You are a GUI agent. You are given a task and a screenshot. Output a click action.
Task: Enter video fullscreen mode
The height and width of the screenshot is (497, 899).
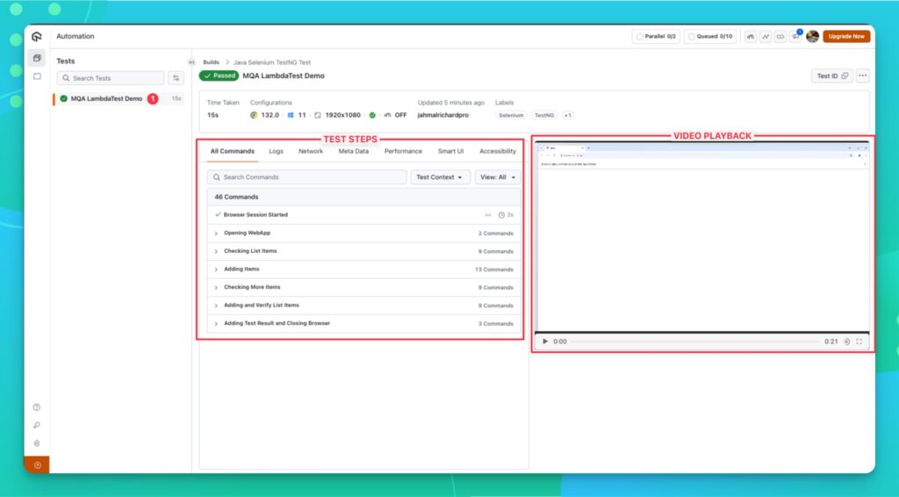click(859, 341)
